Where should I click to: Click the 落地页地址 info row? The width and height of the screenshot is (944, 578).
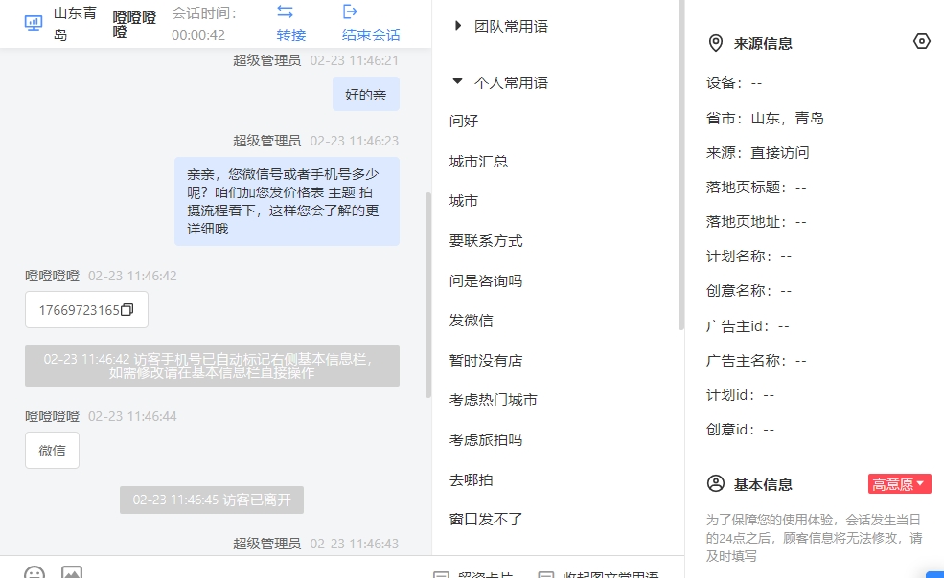[x=756, y=222]
